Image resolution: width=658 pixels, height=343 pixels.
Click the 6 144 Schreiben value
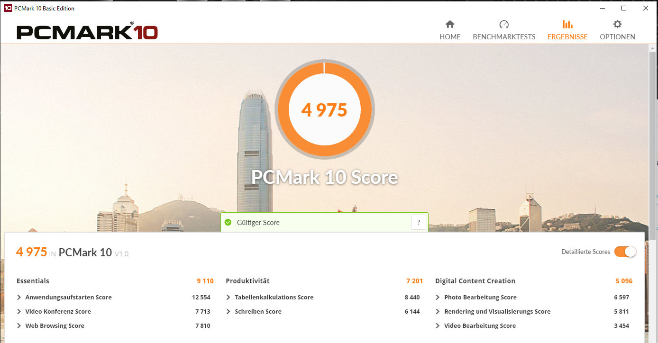point(412,312)
